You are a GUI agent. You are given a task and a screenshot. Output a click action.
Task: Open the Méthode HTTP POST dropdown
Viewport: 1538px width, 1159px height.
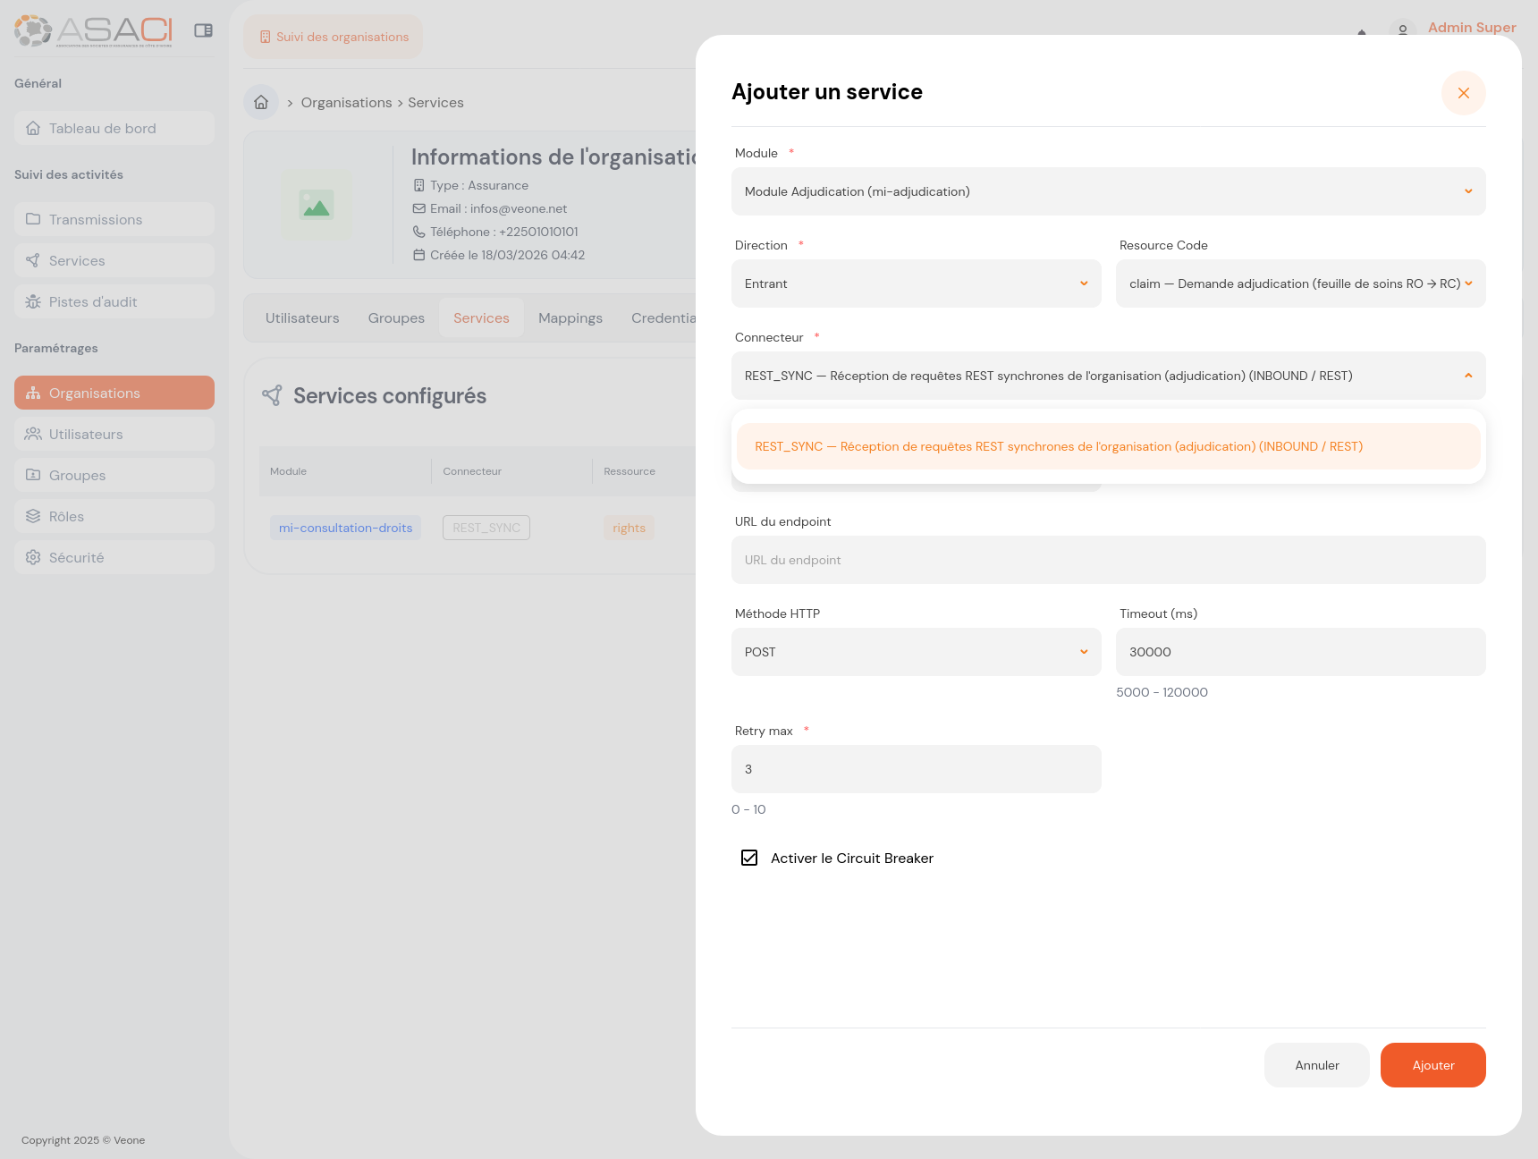pyautogui.click(x=916, y=652)
